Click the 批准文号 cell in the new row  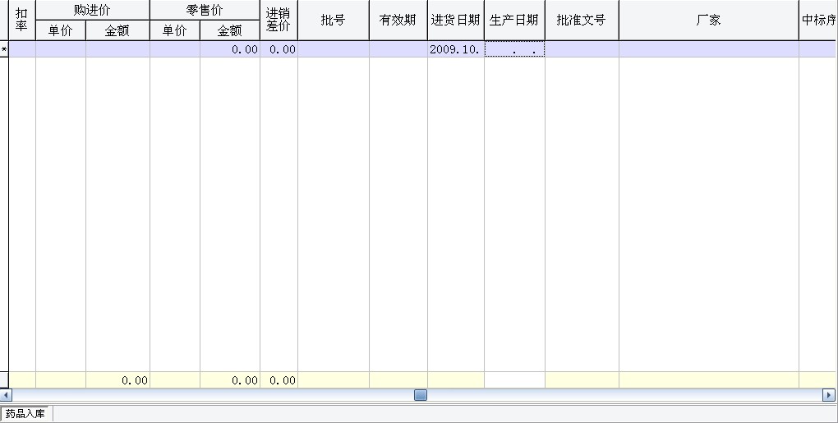[x=582, y=49]
